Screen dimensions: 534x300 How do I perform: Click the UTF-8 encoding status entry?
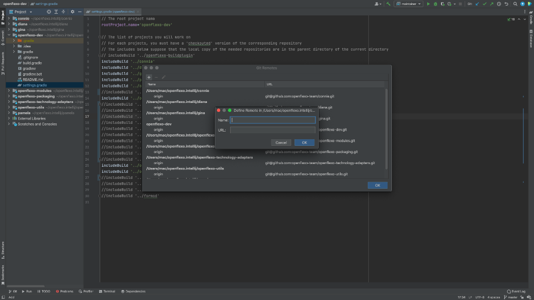click(479, 297)
